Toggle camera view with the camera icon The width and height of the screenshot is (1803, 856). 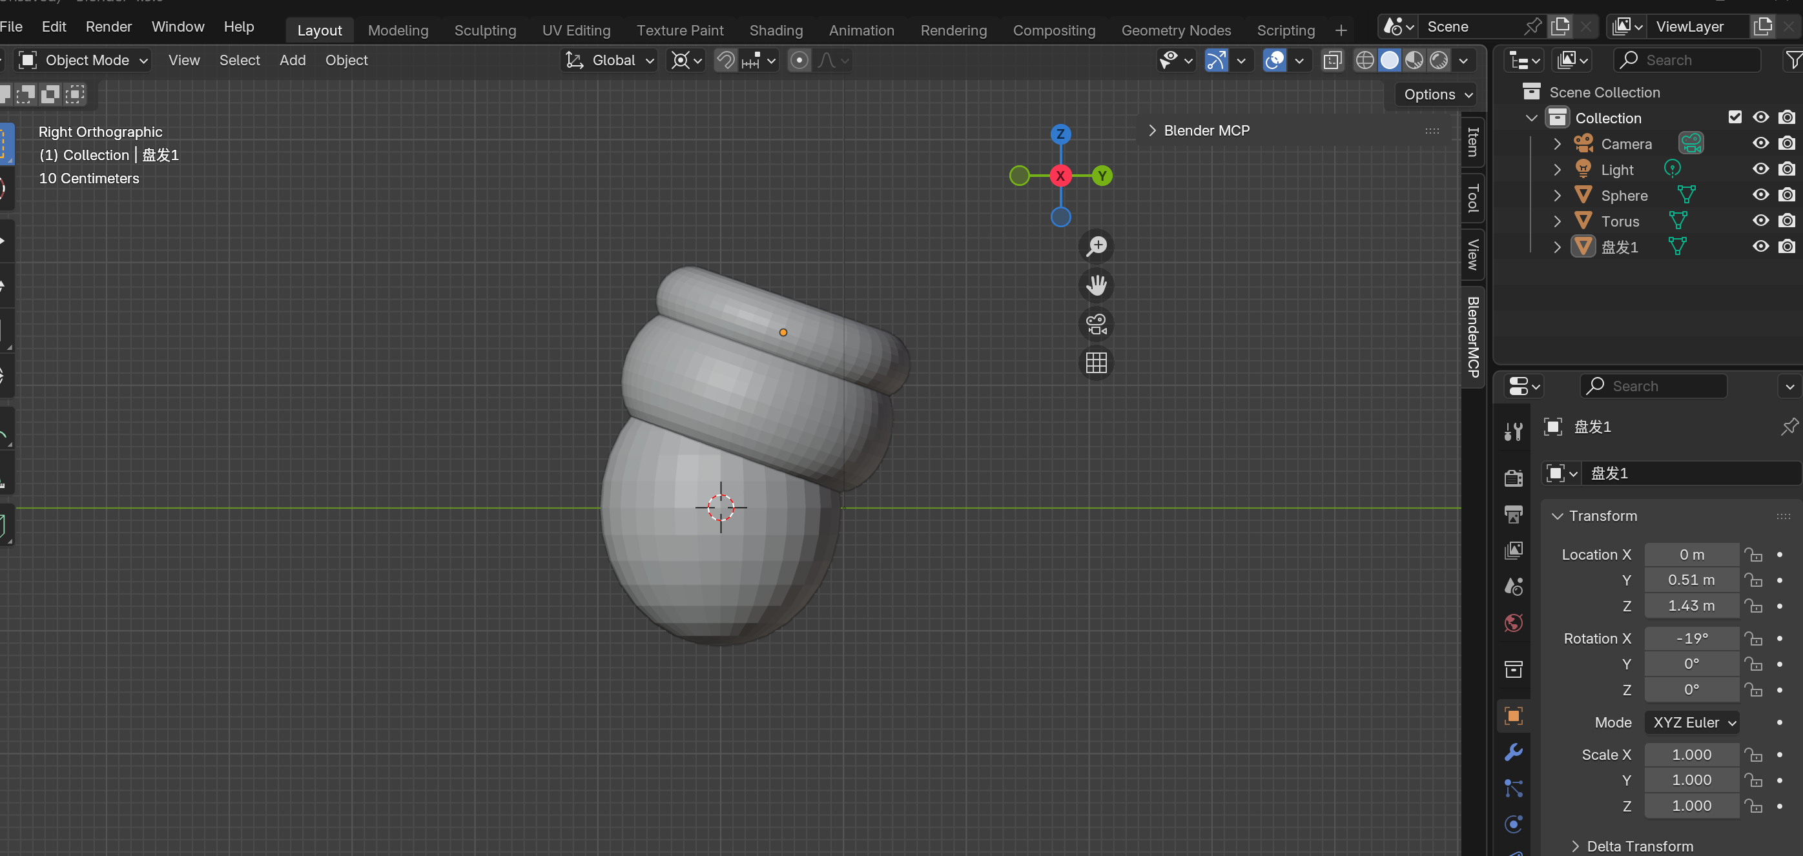point(1096,324)
